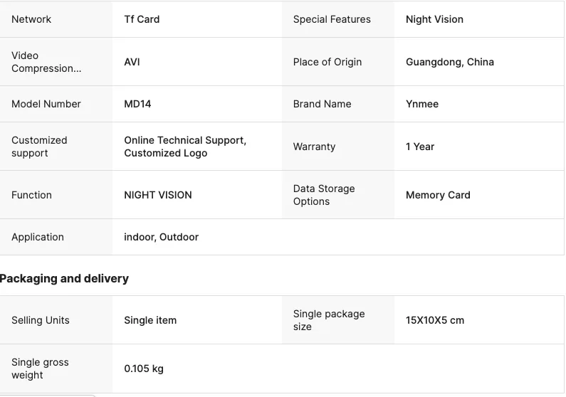Image resolution: width=566 pixels, height=397 pixels.
Task: Select the "Night Vision" special features value
Action: (434, 19)
